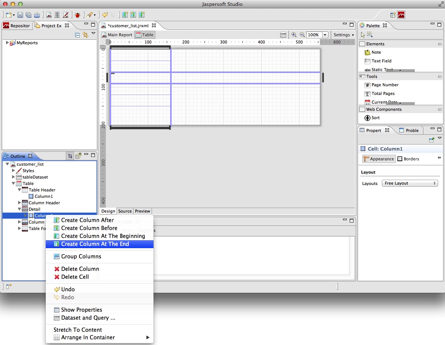Image resolution: width=445 pixels, height=345 pixels.
Task: Open the zoom level 100% dropdown
Action: pyautogui.click(x=324, y=34)
